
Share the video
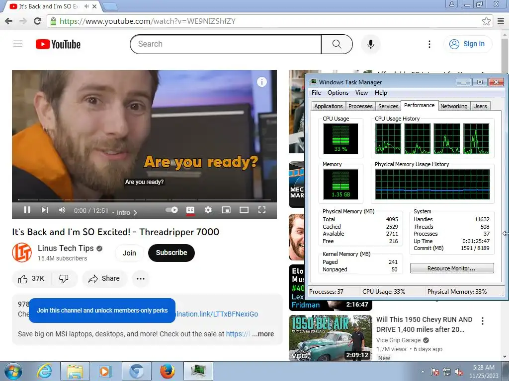click(104, 279)
